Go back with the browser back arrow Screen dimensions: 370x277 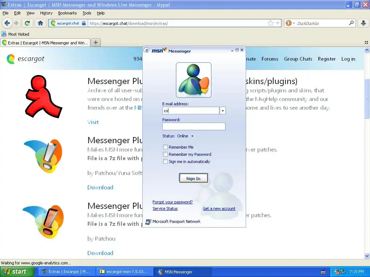(7, 23)
